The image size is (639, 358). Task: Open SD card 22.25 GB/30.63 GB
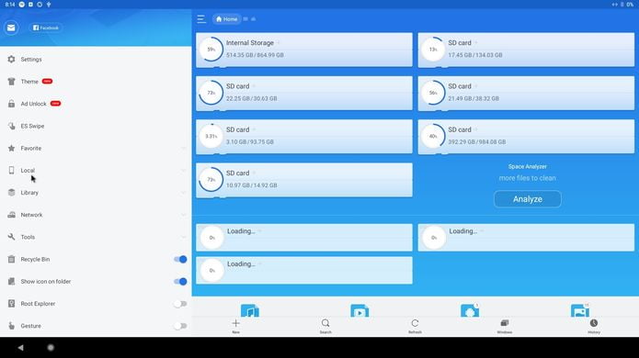click(x=304, y=93)
